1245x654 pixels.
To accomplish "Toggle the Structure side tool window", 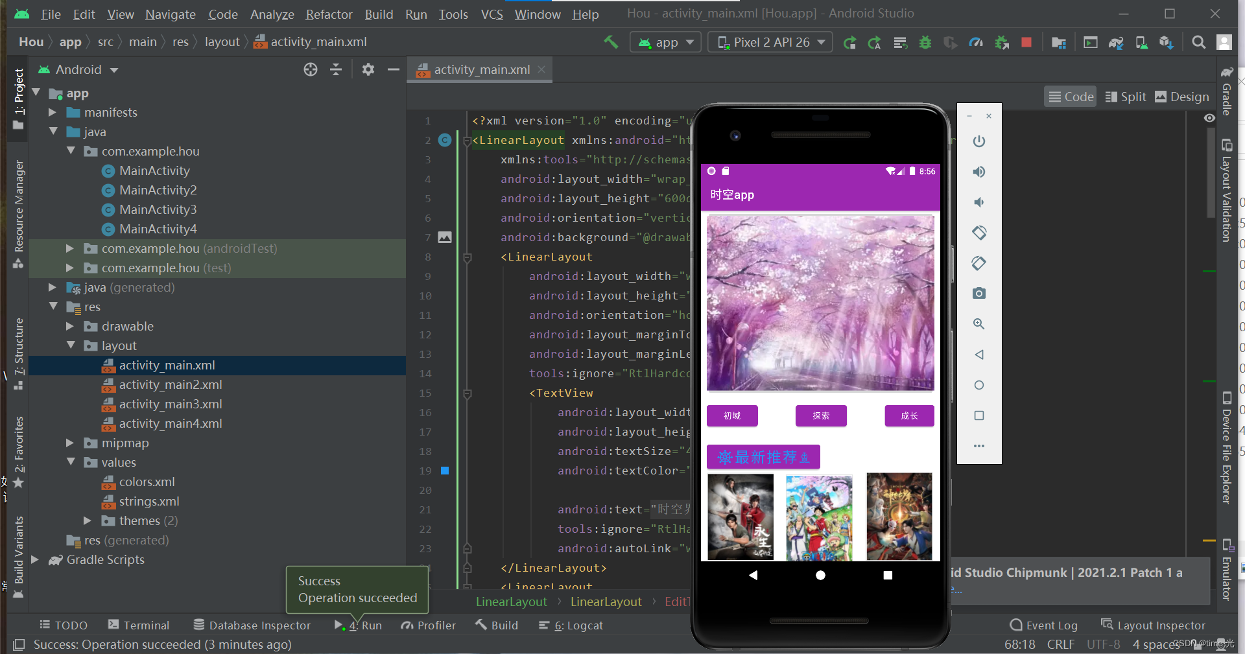I will tap(19, 354).
